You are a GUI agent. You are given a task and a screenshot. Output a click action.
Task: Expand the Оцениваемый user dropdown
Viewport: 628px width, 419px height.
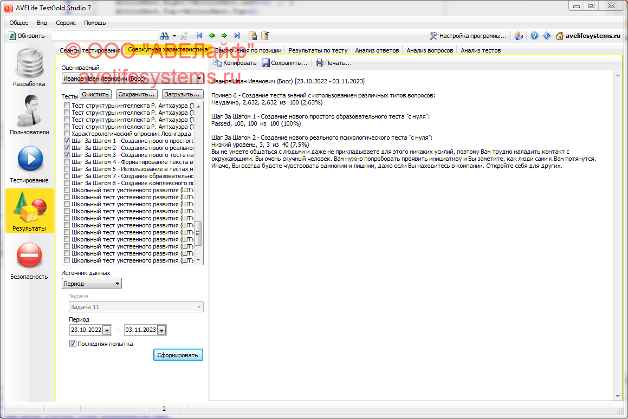[199, 79]
